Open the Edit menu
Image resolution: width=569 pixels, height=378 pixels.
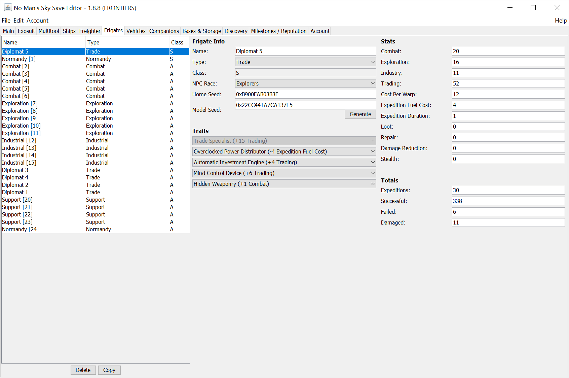click(x=18, y=21)
